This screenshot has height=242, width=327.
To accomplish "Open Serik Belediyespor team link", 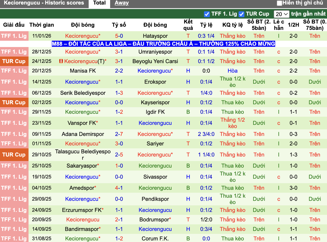I will (83, 93).
